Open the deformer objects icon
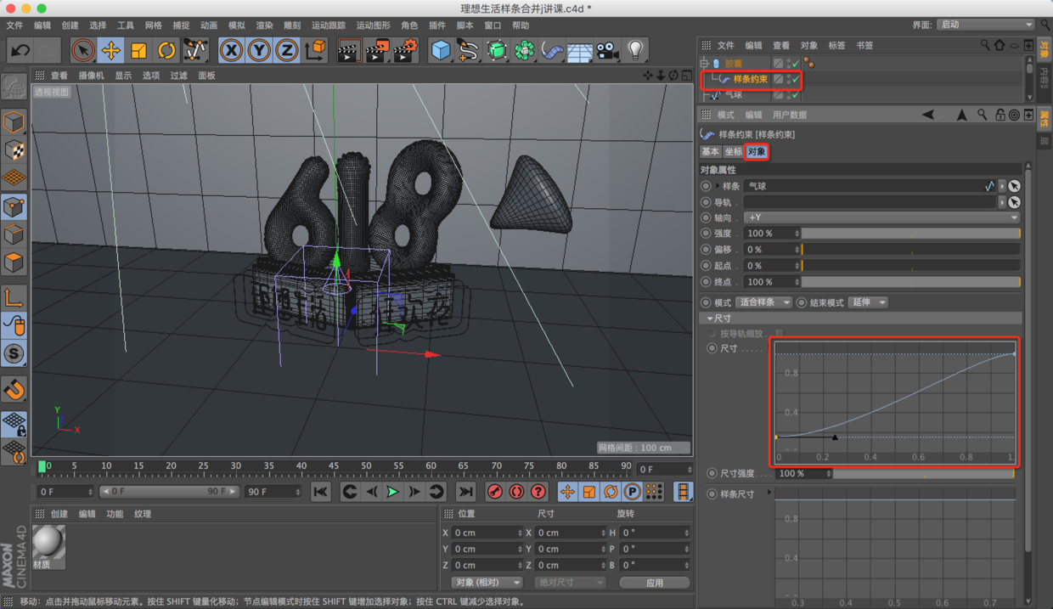Viewport: 1053px width, 609px height. click(x=552, y=51)
